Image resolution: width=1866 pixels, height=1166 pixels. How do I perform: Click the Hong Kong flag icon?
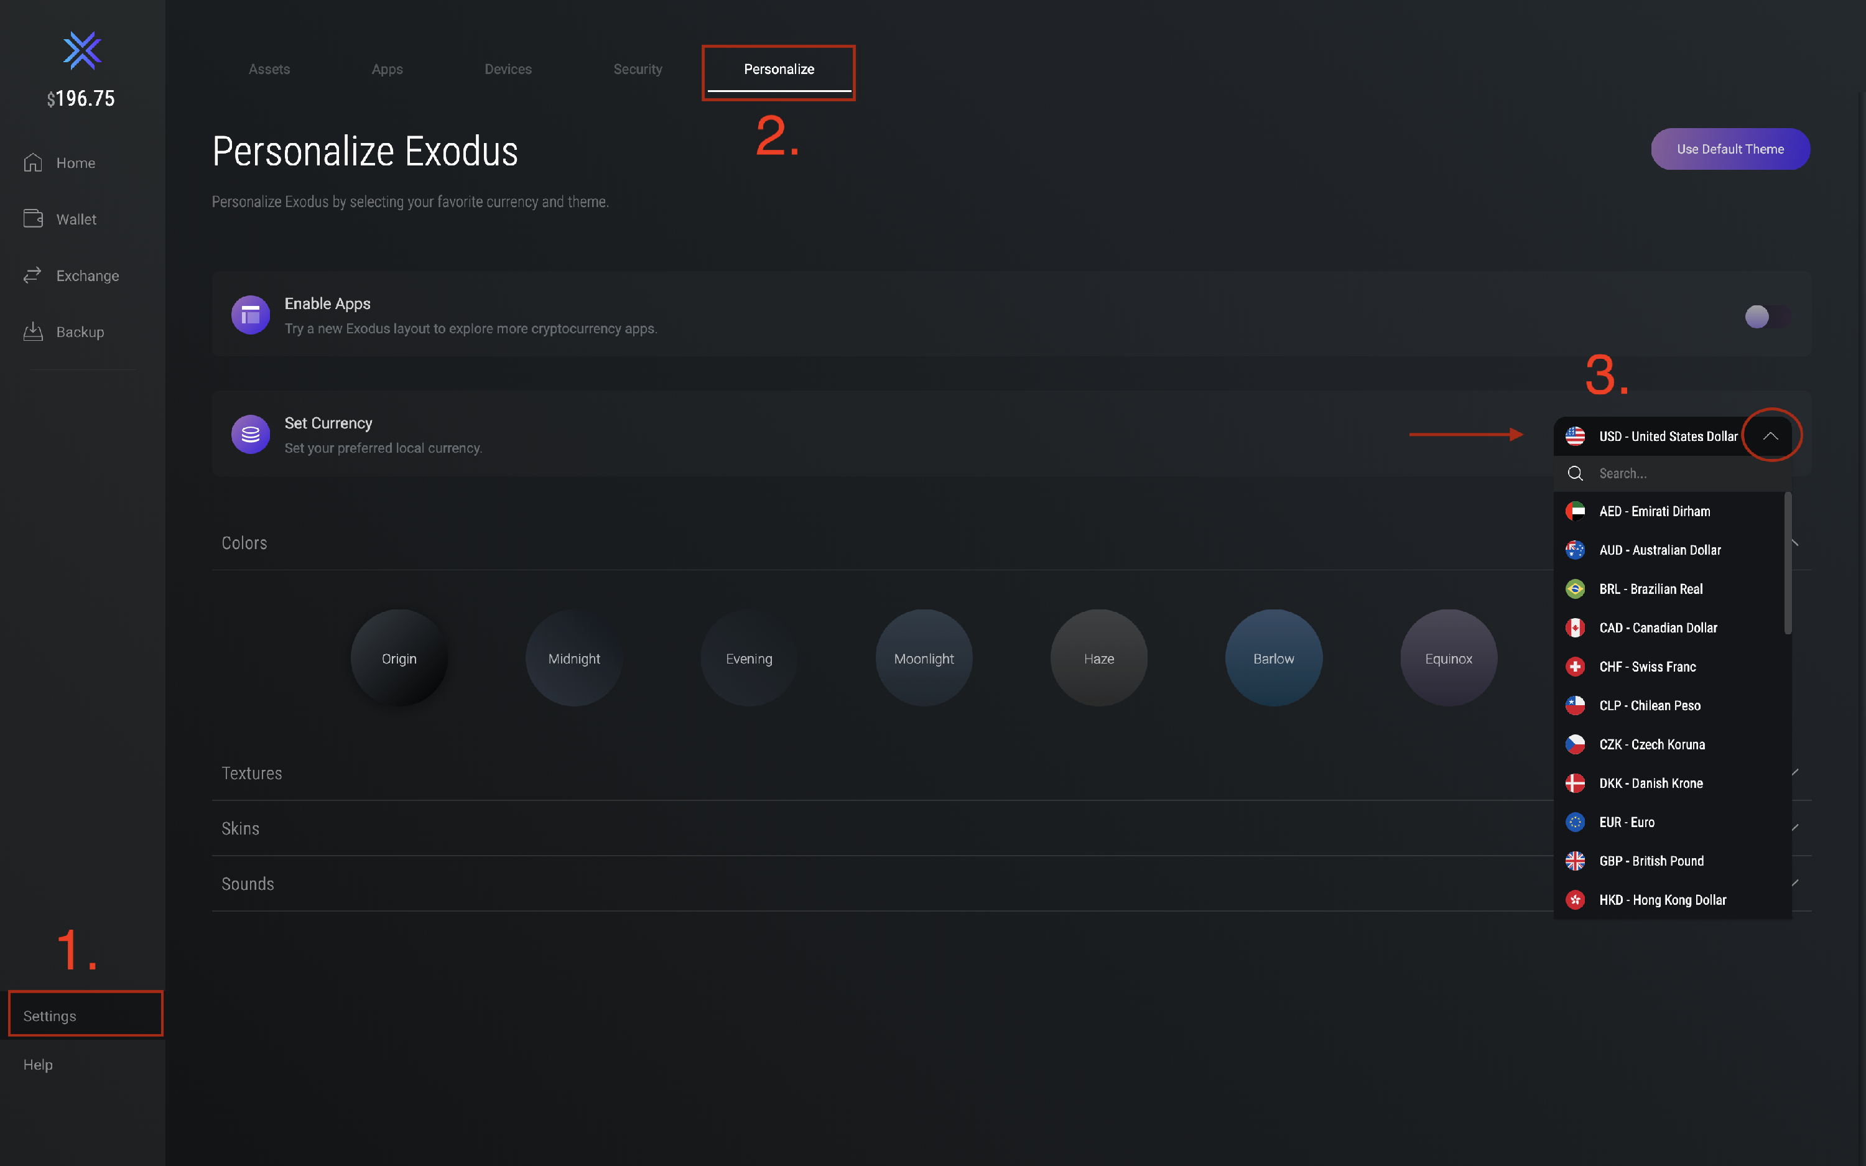point(1576,899)
